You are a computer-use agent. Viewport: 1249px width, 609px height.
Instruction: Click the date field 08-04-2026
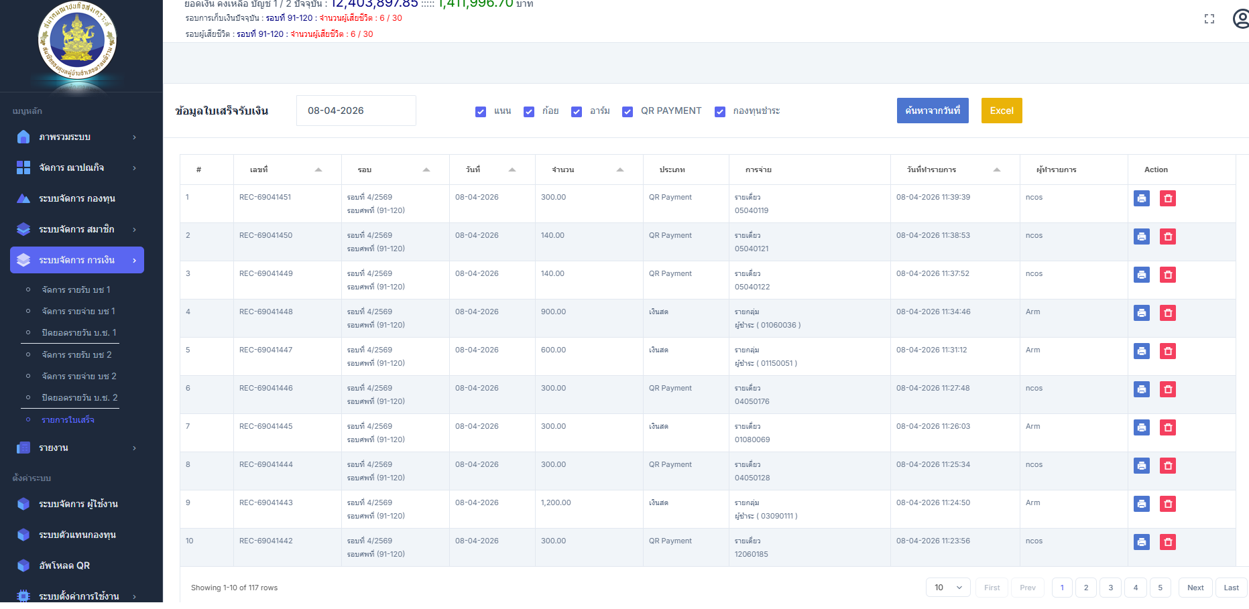(356, 111)
